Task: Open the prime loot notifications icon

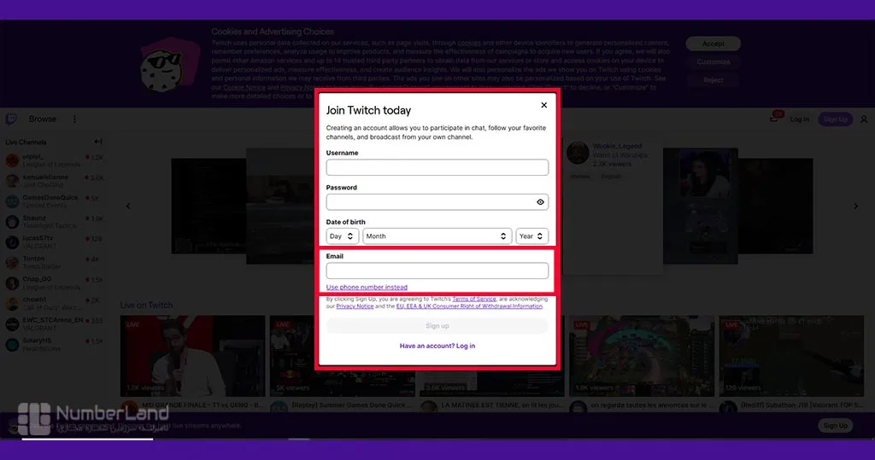Action: (x=775, y=118)
